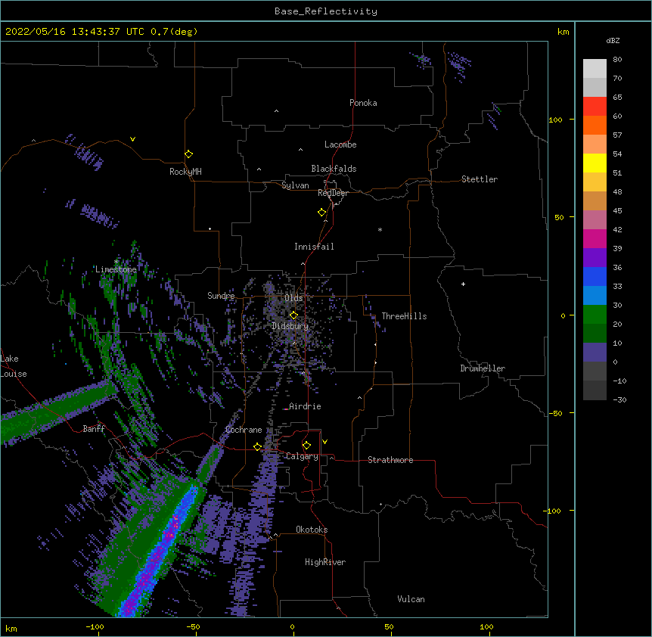Click the Lake Louise label
Image resolution: width=652 pixels, height=637 pixels.
point(14,366)
